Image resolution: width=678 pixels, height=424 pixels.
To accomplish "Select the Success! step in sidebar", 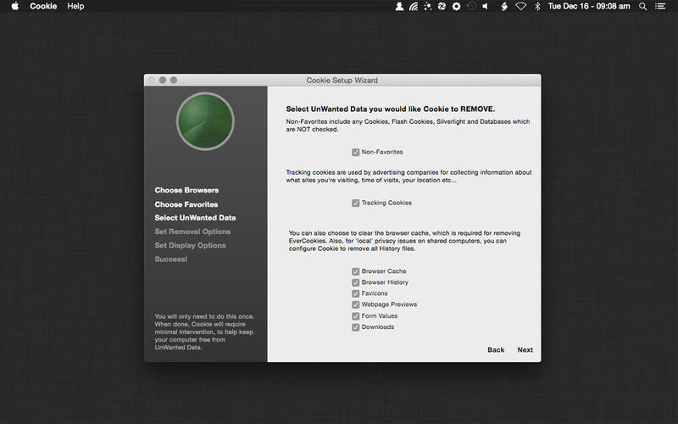I will tap(171, 259).
